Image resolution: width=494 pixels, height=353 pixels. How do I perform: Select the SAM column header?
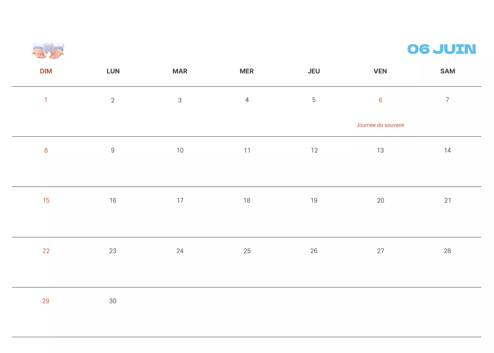click(x=447, y=71)
